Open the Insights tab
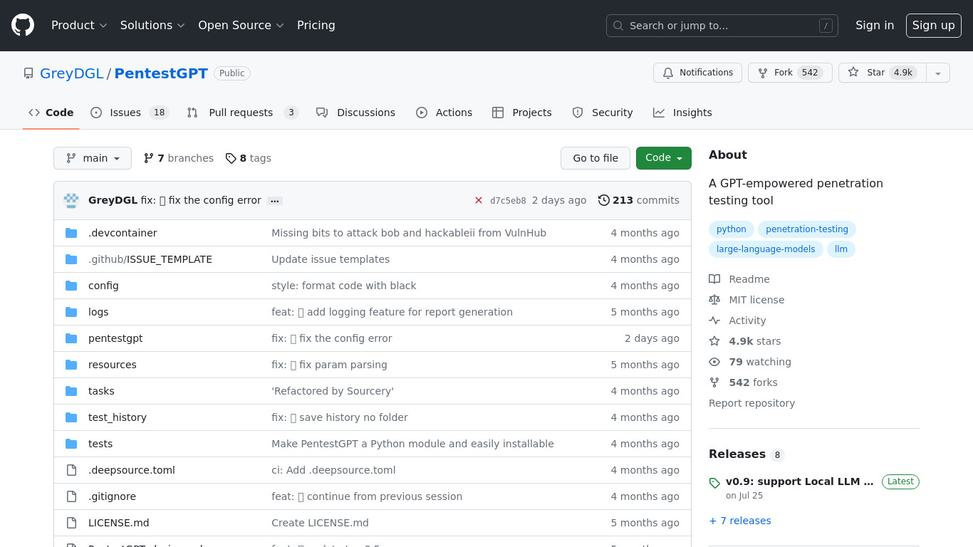This screenshot has width=973, height=547. tap(682, 113)
